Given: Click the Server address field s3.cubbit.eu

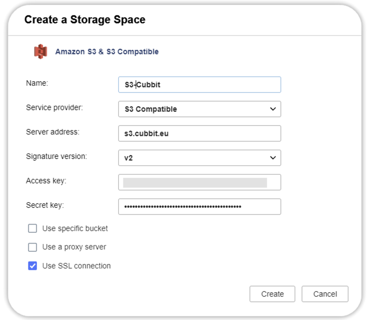Looking at the screenshot, I should point(200,133).
